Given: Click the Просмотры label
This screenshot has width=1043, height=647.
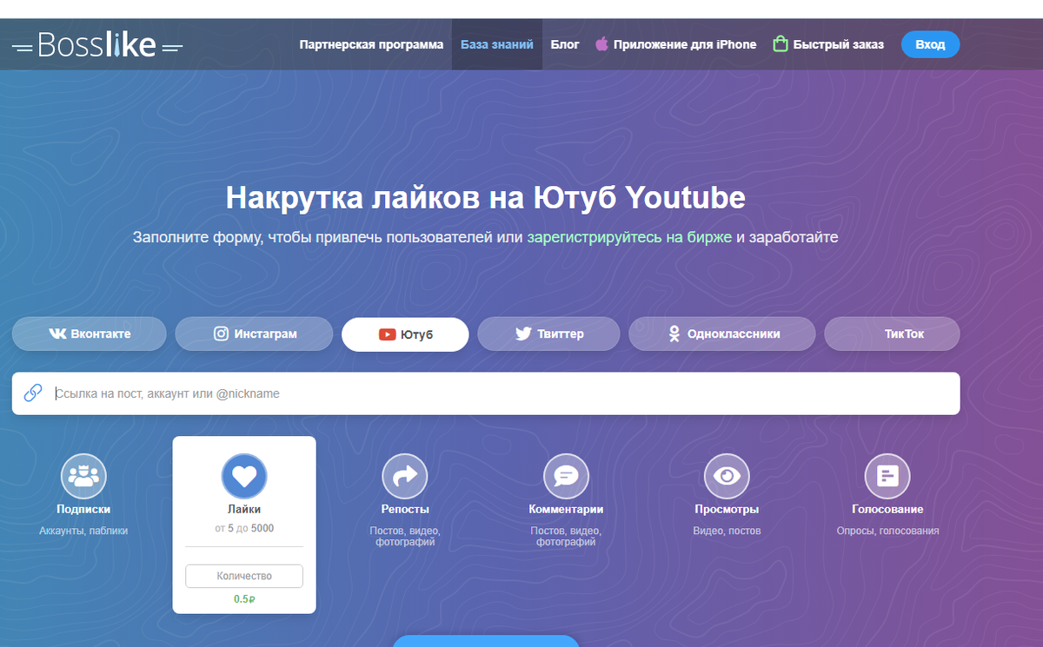Looking at the screenshot, I should tap(727, 510).
